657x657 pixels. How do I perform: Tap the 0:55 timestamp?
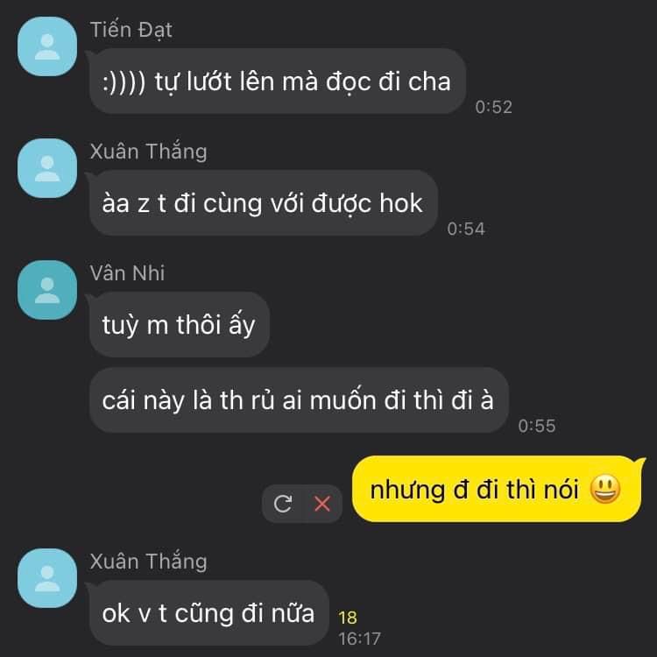pos(537,426)
